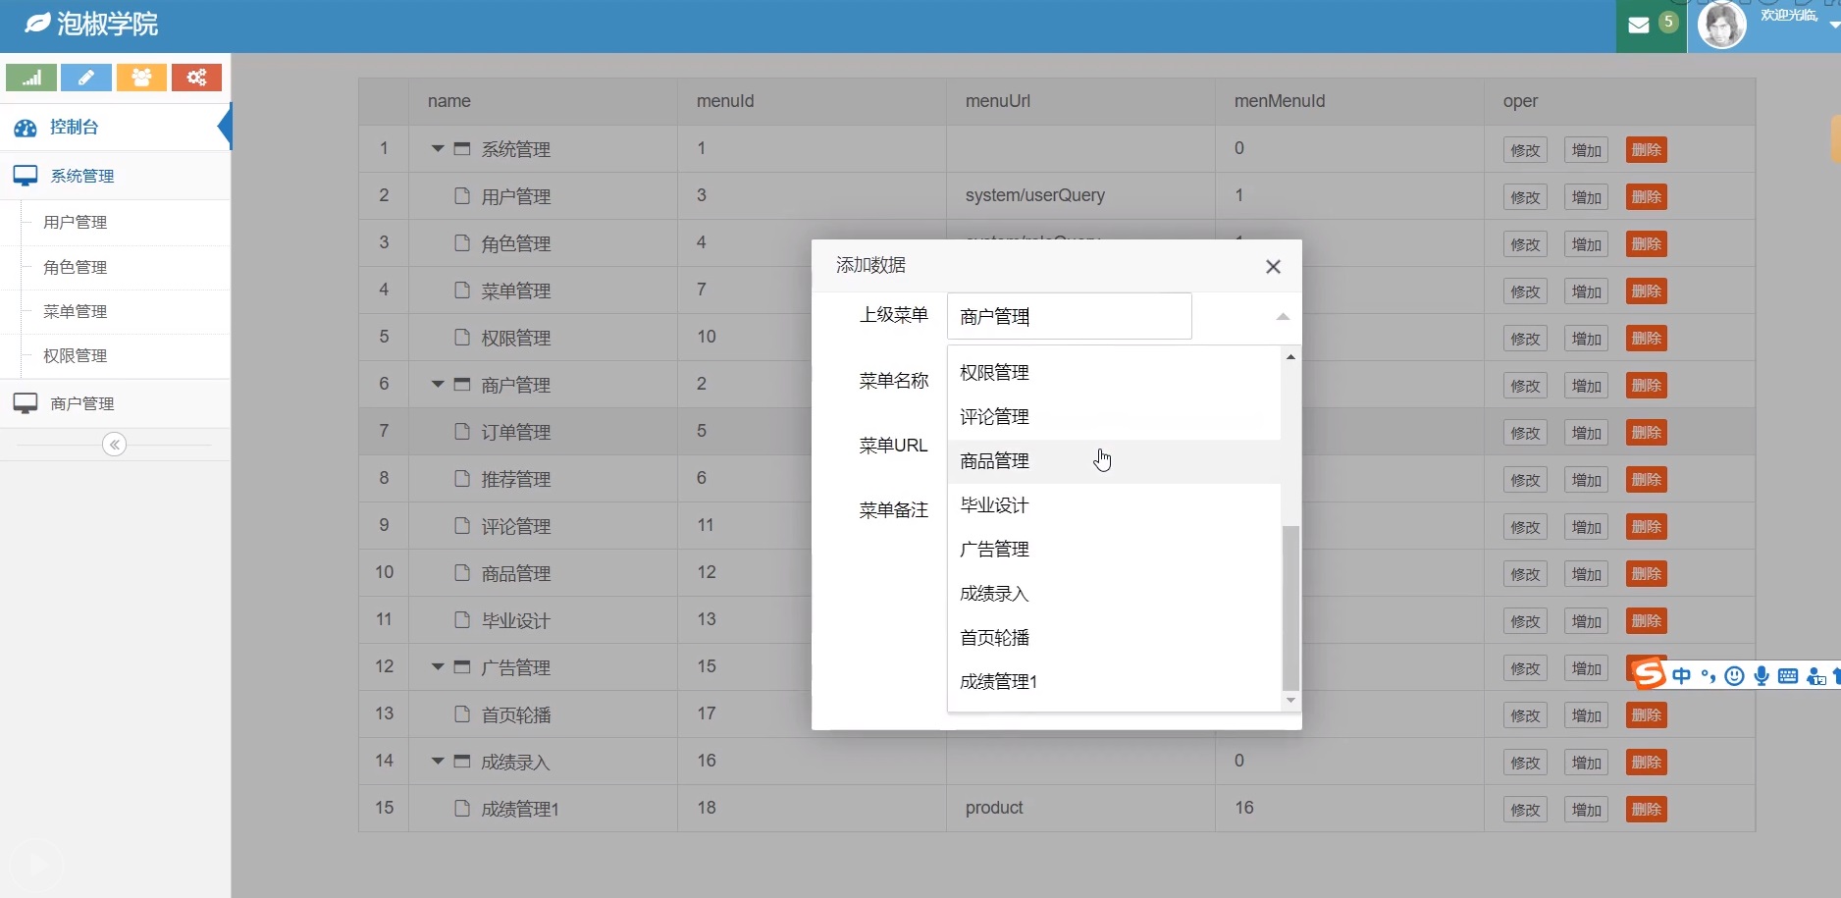Click the Sogou input method S icon
Screen dimensions: 1841x898
pos(1648,673)
